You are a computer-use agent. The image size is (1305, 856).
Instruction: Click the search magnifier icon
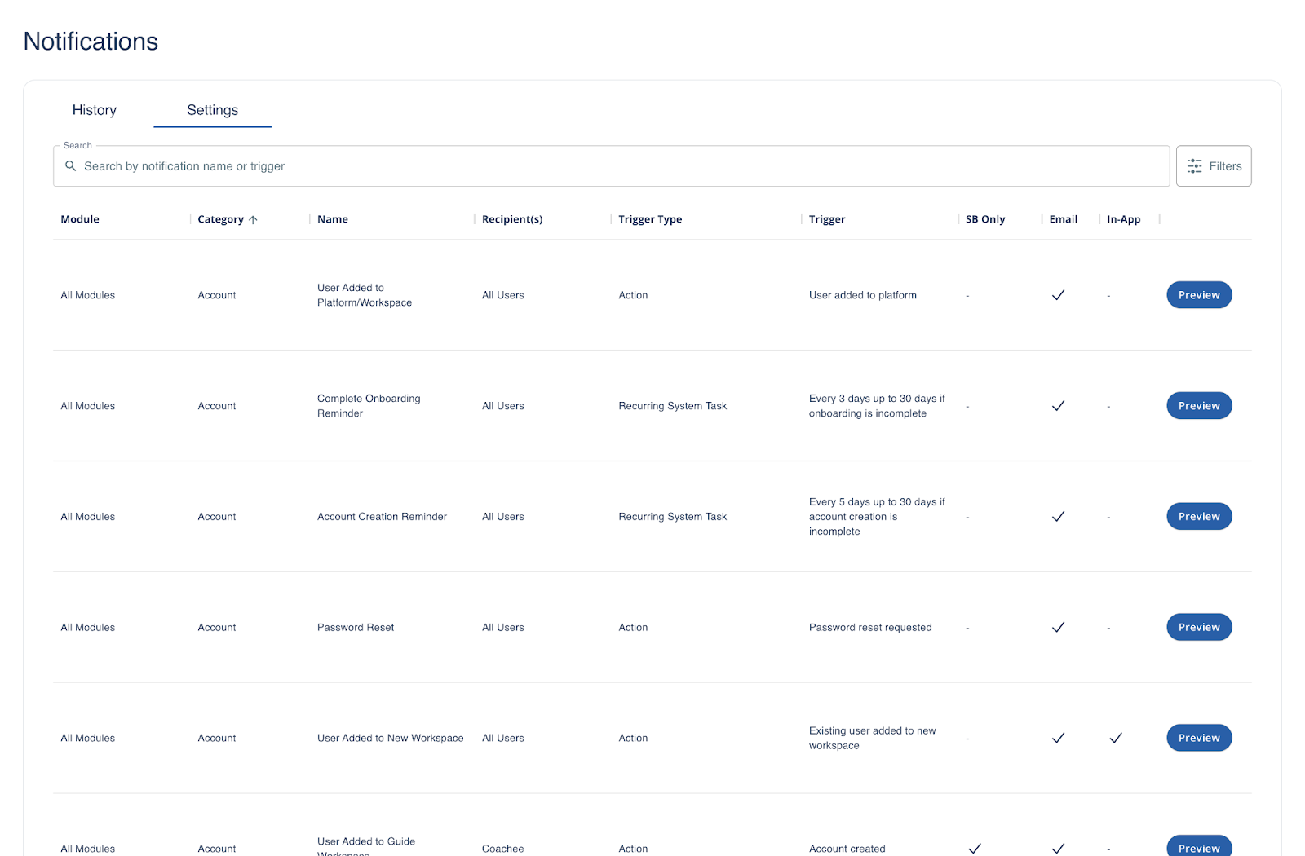(x=71, y=166)
